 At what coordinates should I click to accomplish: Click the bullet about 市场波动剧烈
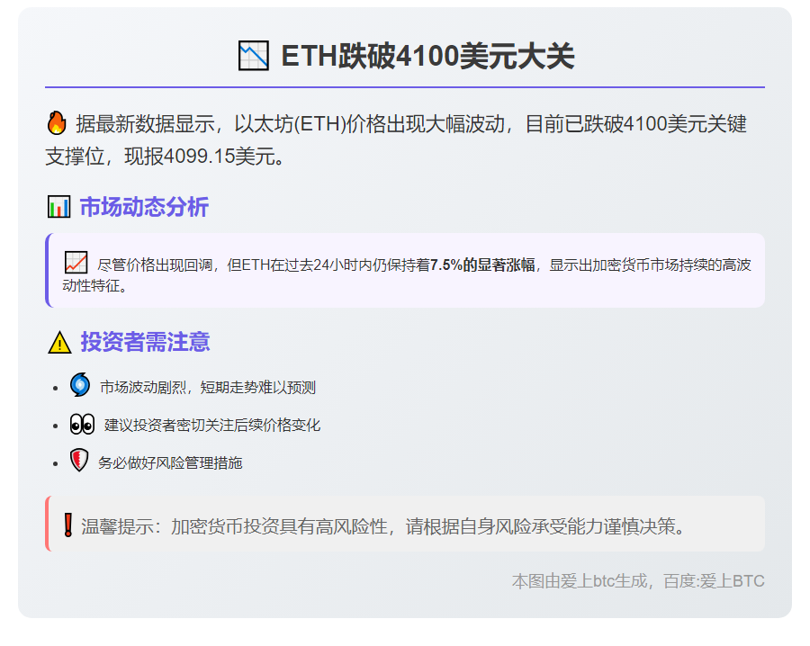pyautogui.click(x=210, y=387)
